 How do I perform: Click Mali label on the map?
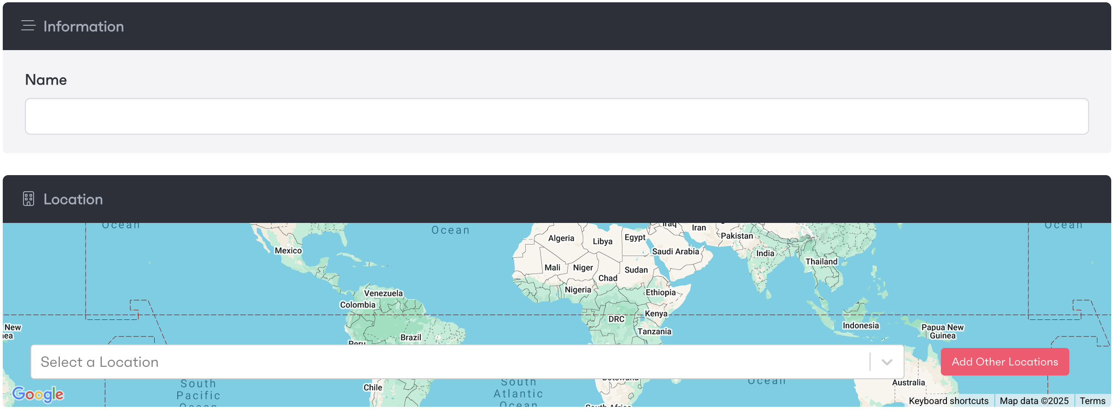(552, 268)
